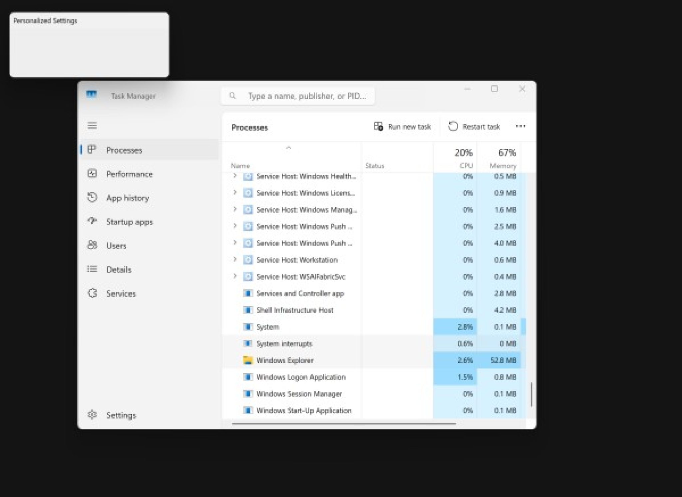
Task: Click the process search field
Action: point(298,96)
